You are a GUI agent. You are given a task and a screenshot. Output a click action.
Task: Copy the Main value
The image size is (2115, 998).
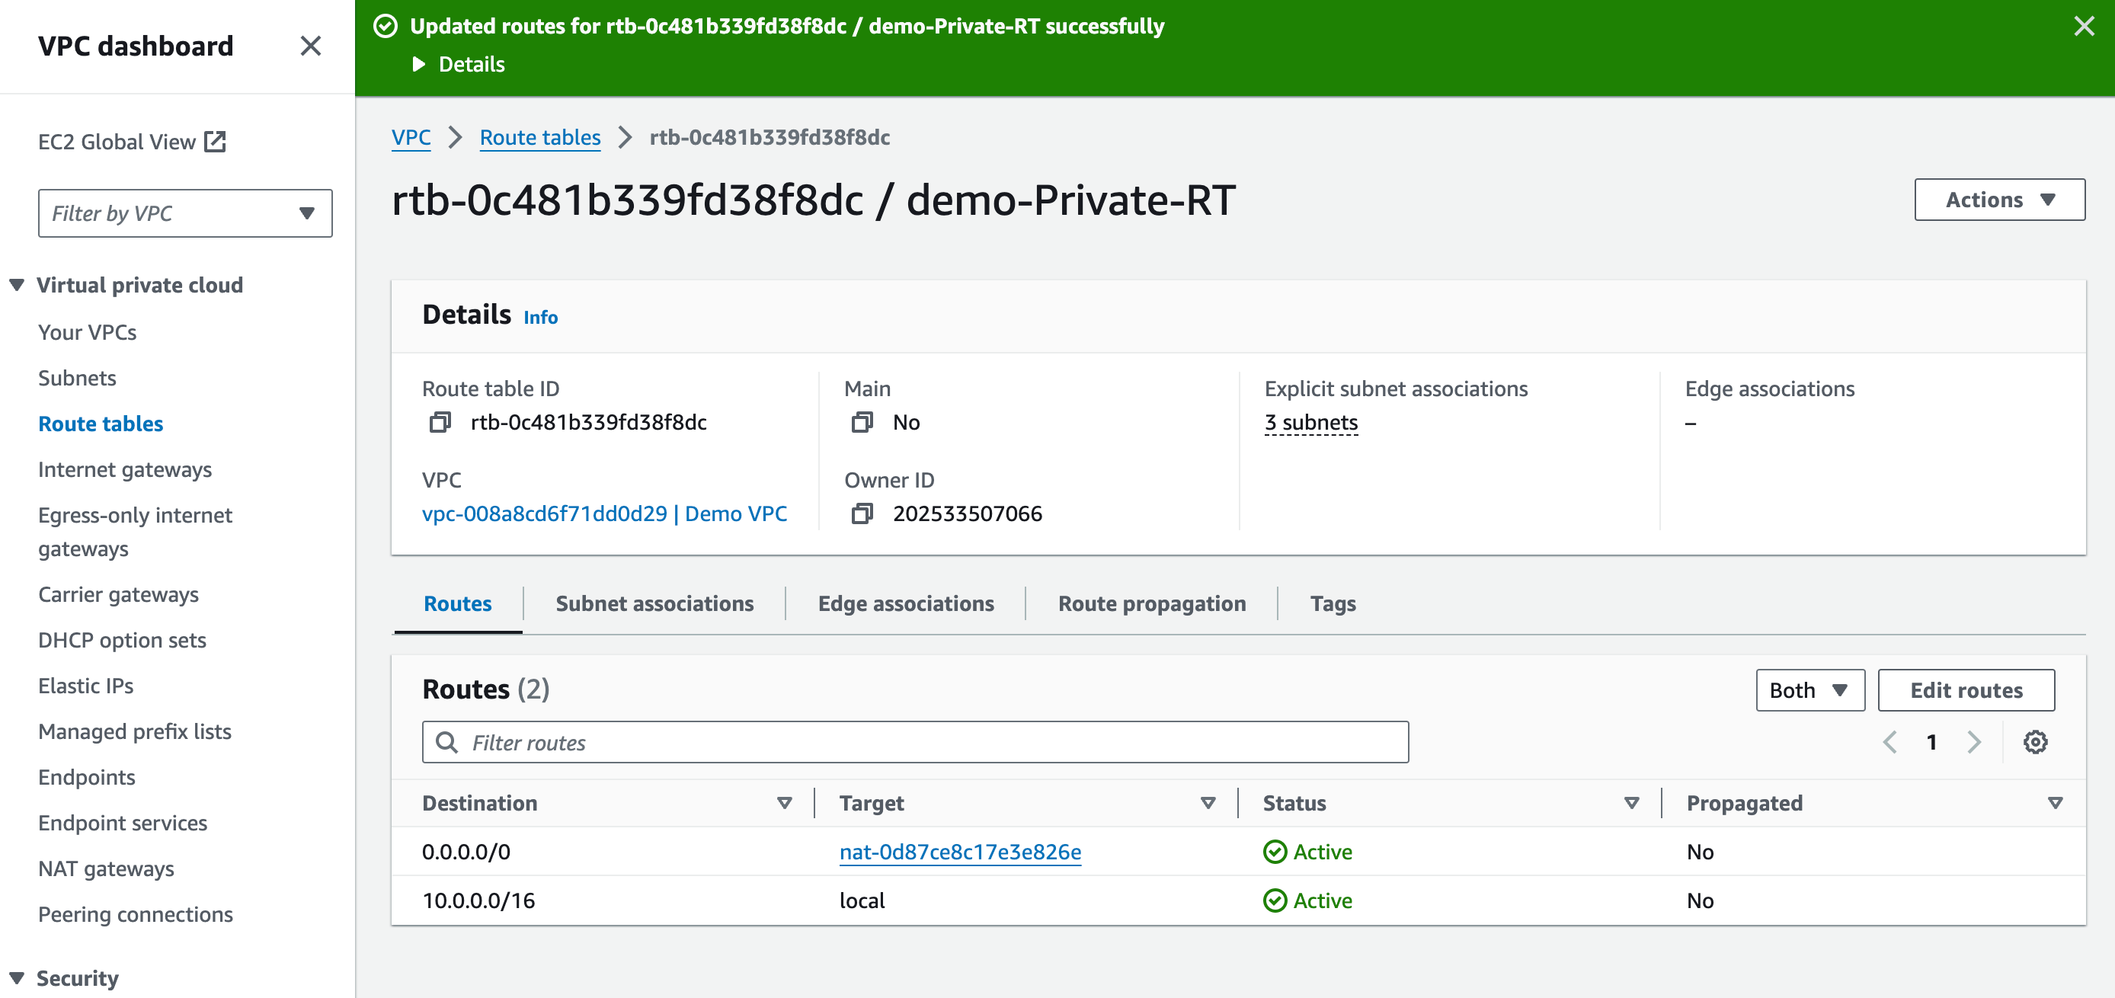(862, 423)
